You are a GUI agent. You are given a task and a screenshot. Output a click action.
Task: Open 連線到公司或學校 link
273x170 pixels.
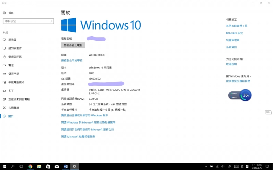coord(72,60)
